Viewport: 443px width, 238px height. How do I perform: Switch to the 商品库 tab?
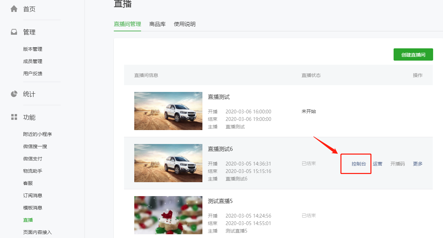pyautogui.click(x=157, y=24)
